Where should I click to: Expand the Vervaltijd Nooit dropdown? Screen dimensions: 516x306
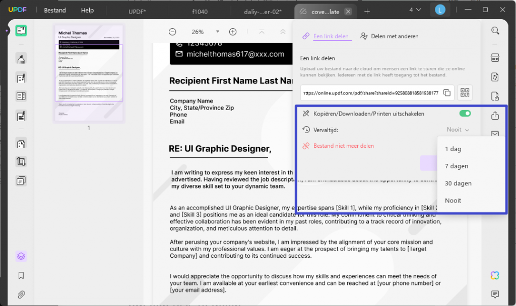(458, 130)
